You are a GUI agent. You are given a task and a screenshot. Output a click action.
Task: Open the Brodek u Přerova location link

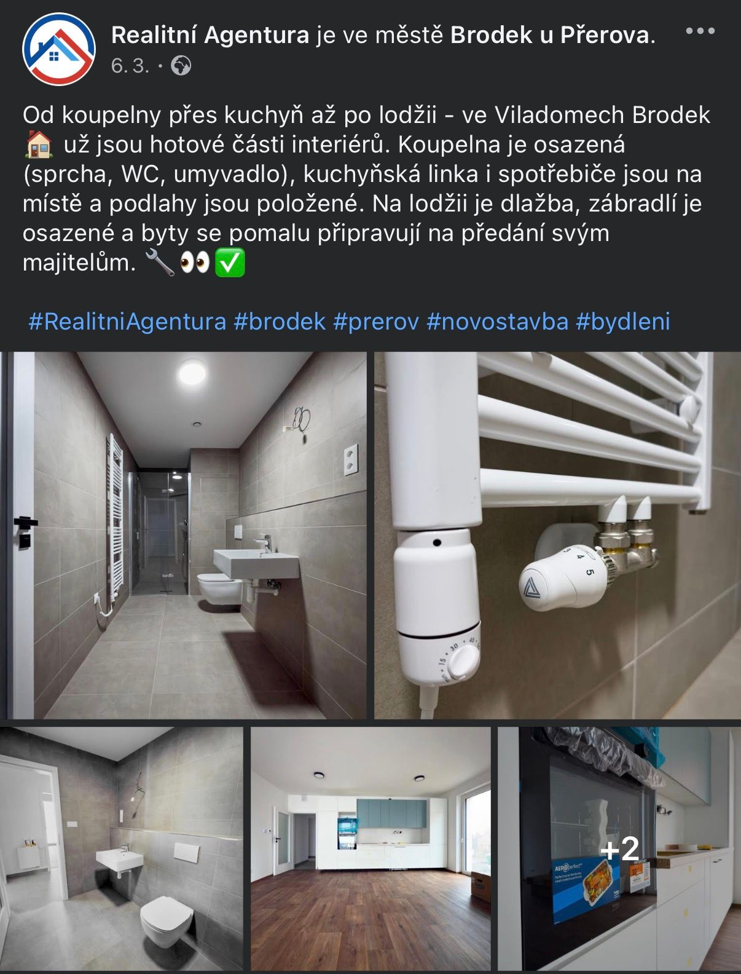550,35
